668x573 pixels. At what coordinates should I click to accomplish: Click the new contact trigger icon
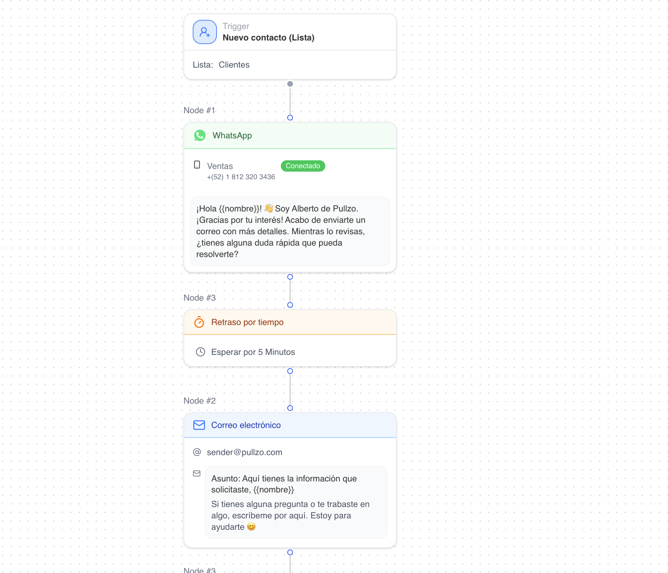coord(204,32)
